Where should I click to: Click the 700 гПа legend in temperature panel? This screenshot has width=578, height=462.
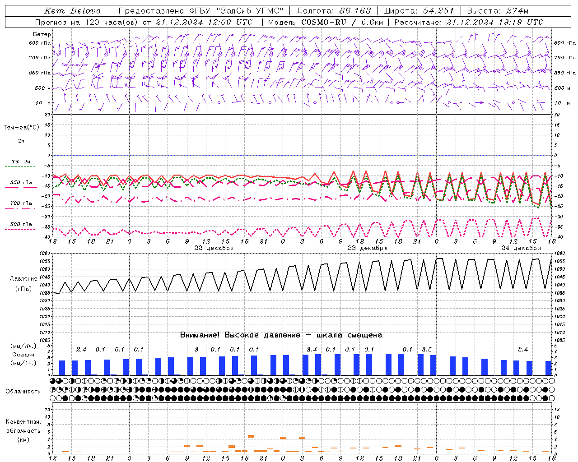[x=21, y=203]
